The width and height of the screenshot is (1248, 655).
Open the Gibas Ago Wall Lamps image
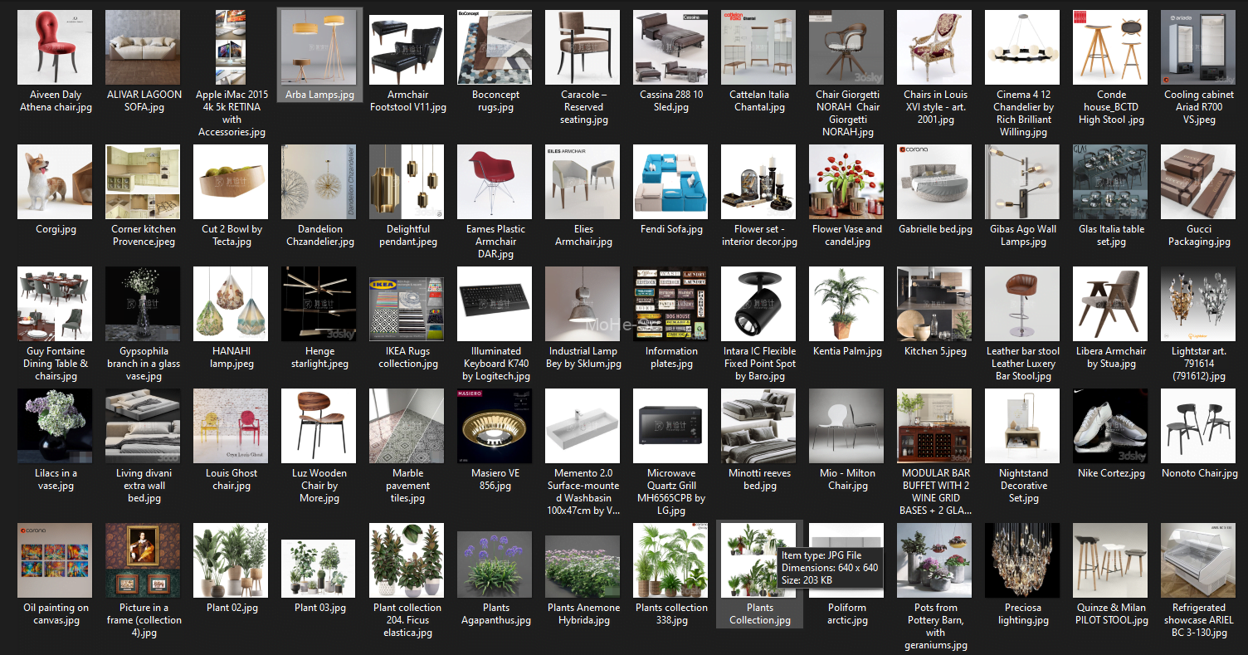click(x=1022, y=182)
